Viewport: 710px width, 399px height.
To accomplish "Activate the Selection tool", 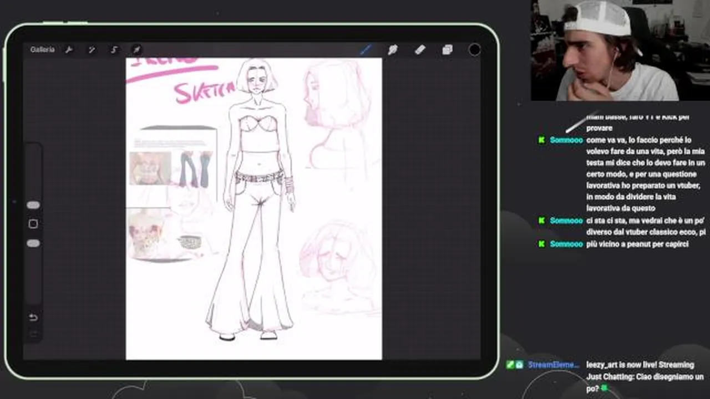I will tap(114, 50).
